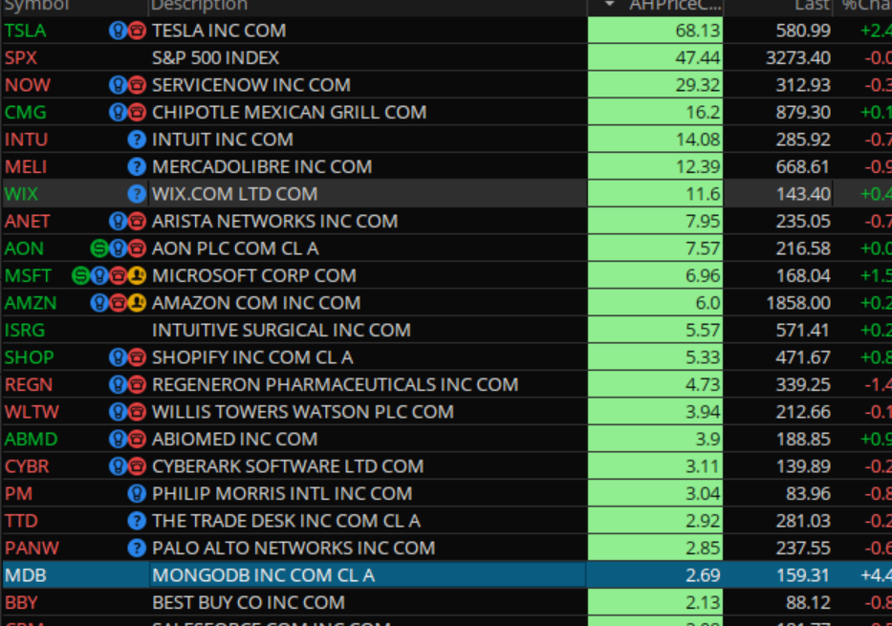Click SPX last price 3273.40
This screenshot has width=892, height=626.
tap(797, 58)
